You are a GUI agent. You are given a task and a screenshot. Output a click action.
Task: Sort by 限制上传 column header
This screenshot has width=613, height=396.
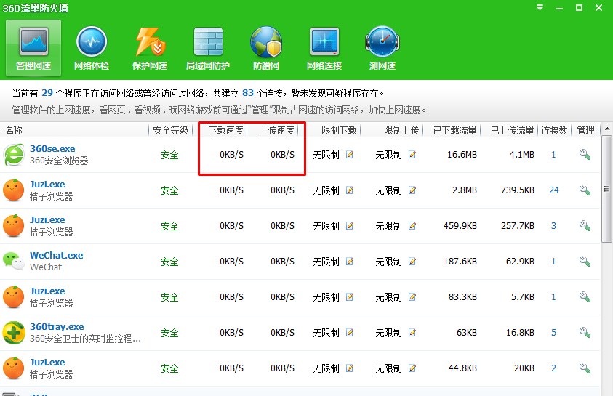coord(401,130)
